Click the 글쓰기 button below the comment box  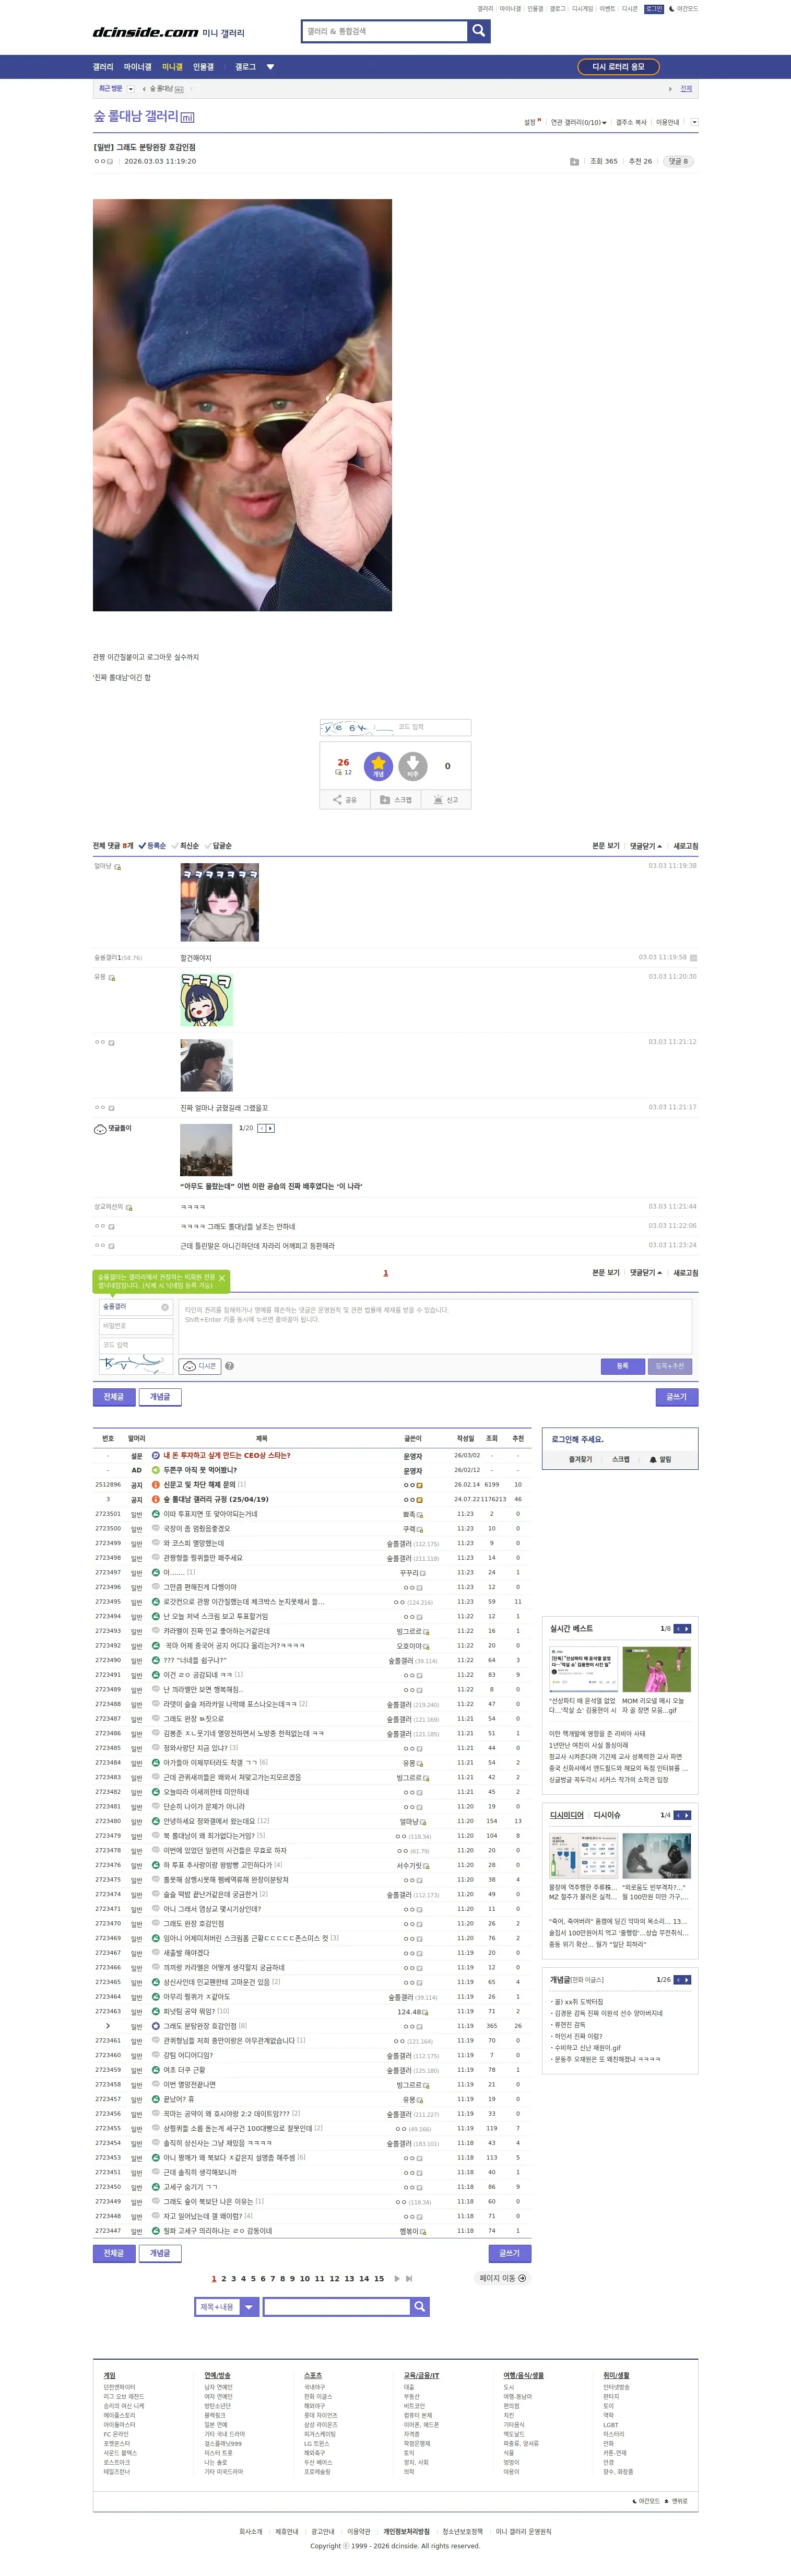point(676,1397)
